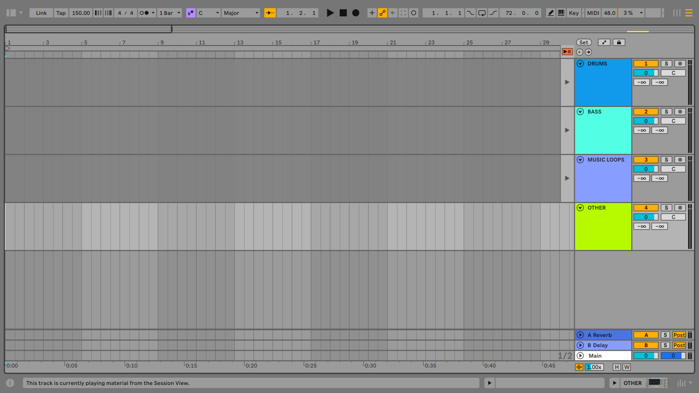Open MIDI mapping mode
Screen dimensions: 699x393
[593, 13]
